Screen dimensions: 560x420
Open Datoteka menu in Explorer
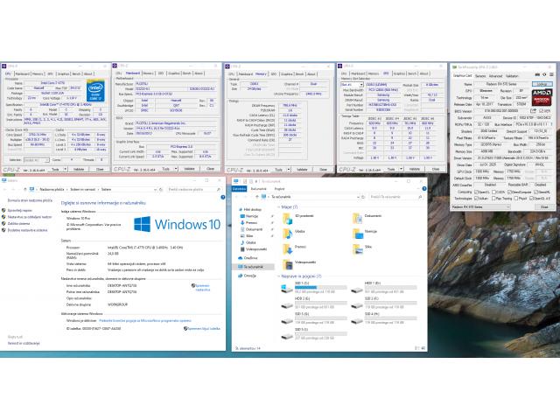point(239,189)
